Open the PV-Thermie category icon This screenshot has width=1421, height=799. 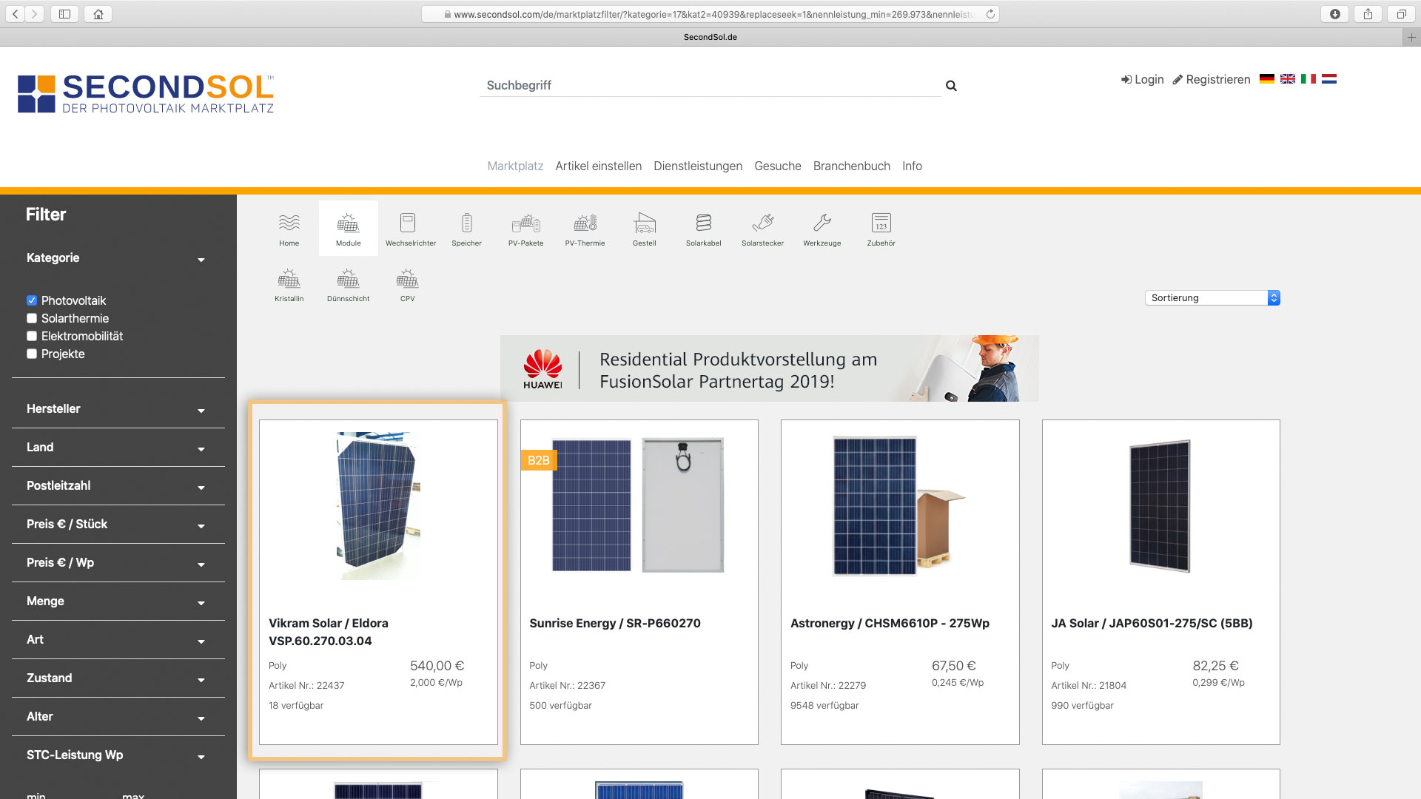pos(585,228)
